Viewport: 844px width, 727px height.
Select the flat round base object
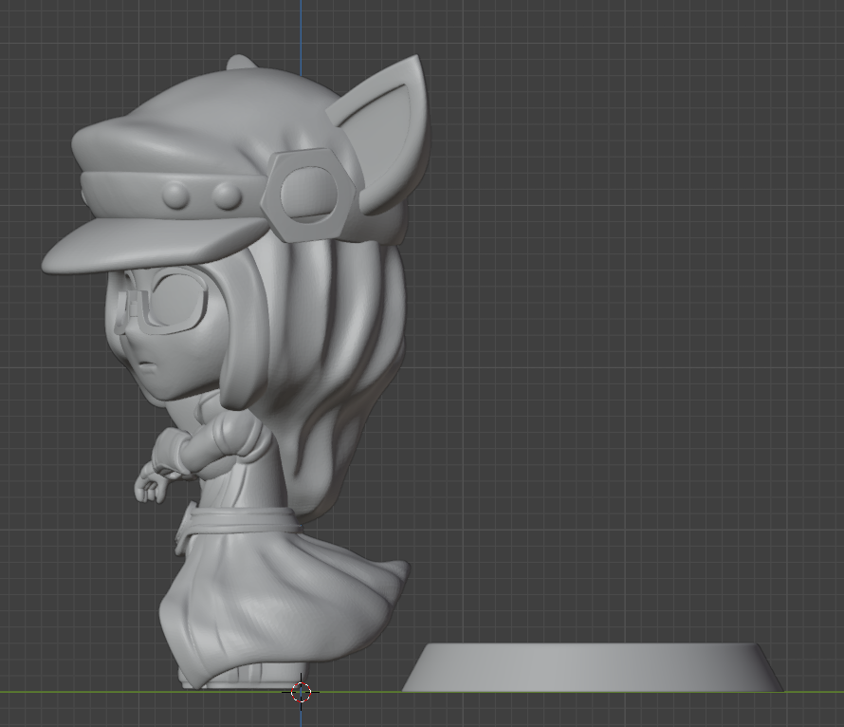(x=593, y=667)
